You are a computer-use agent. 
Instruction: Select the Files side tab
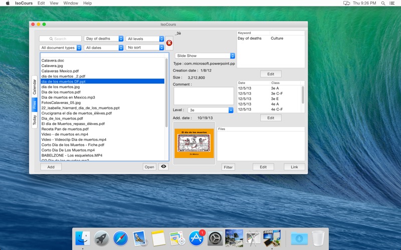(35, 104)
